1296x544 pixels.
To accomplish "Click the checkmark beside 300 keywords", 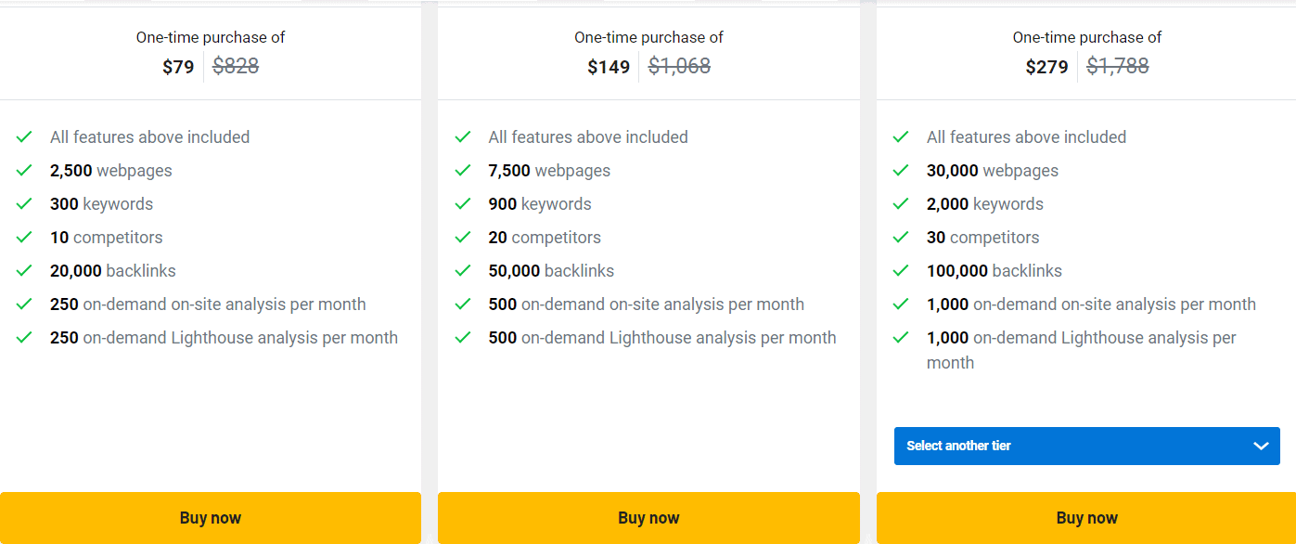I will click(x=24, y=203).
